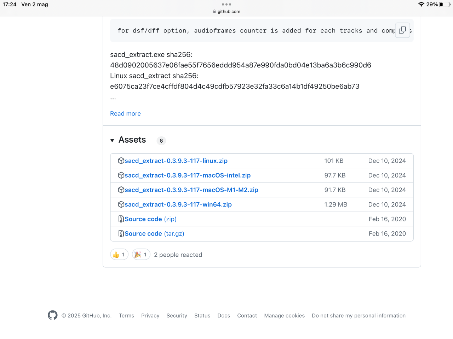This screenshot has height=339, width=453.
Task: Tap the Wi-Fi status icon
Action: (x=421, y=4)
